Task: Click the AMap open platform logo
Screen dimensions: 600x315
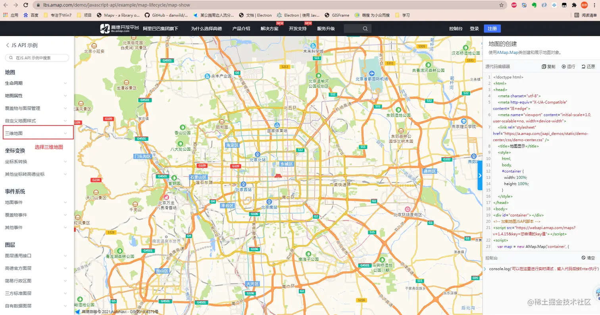Action: (x=119, y=29)
